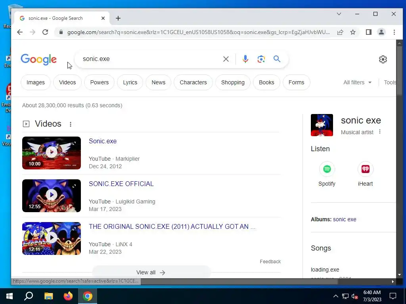Search by image using Google Lens icon

[x=261, y=59]
